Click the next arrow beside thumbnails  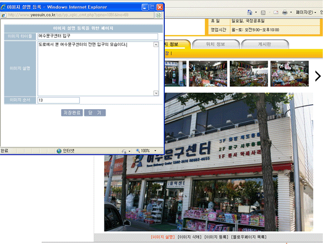coord(317,76)
